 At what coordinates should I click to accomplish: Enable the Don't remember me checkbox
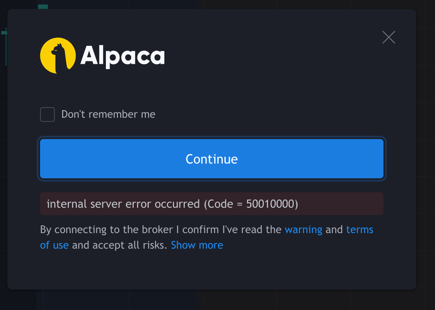[47, 115]
